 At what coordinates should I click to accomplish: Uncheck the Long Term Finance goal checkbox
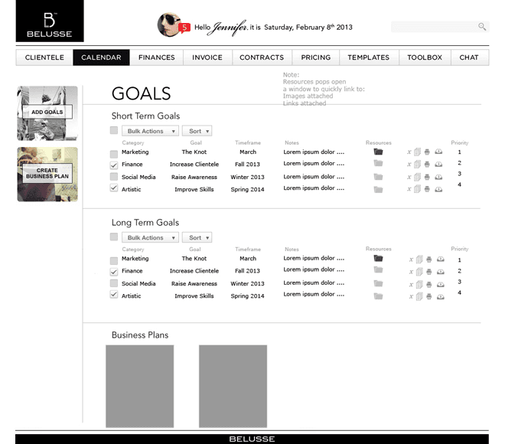[x=114, y=272]
